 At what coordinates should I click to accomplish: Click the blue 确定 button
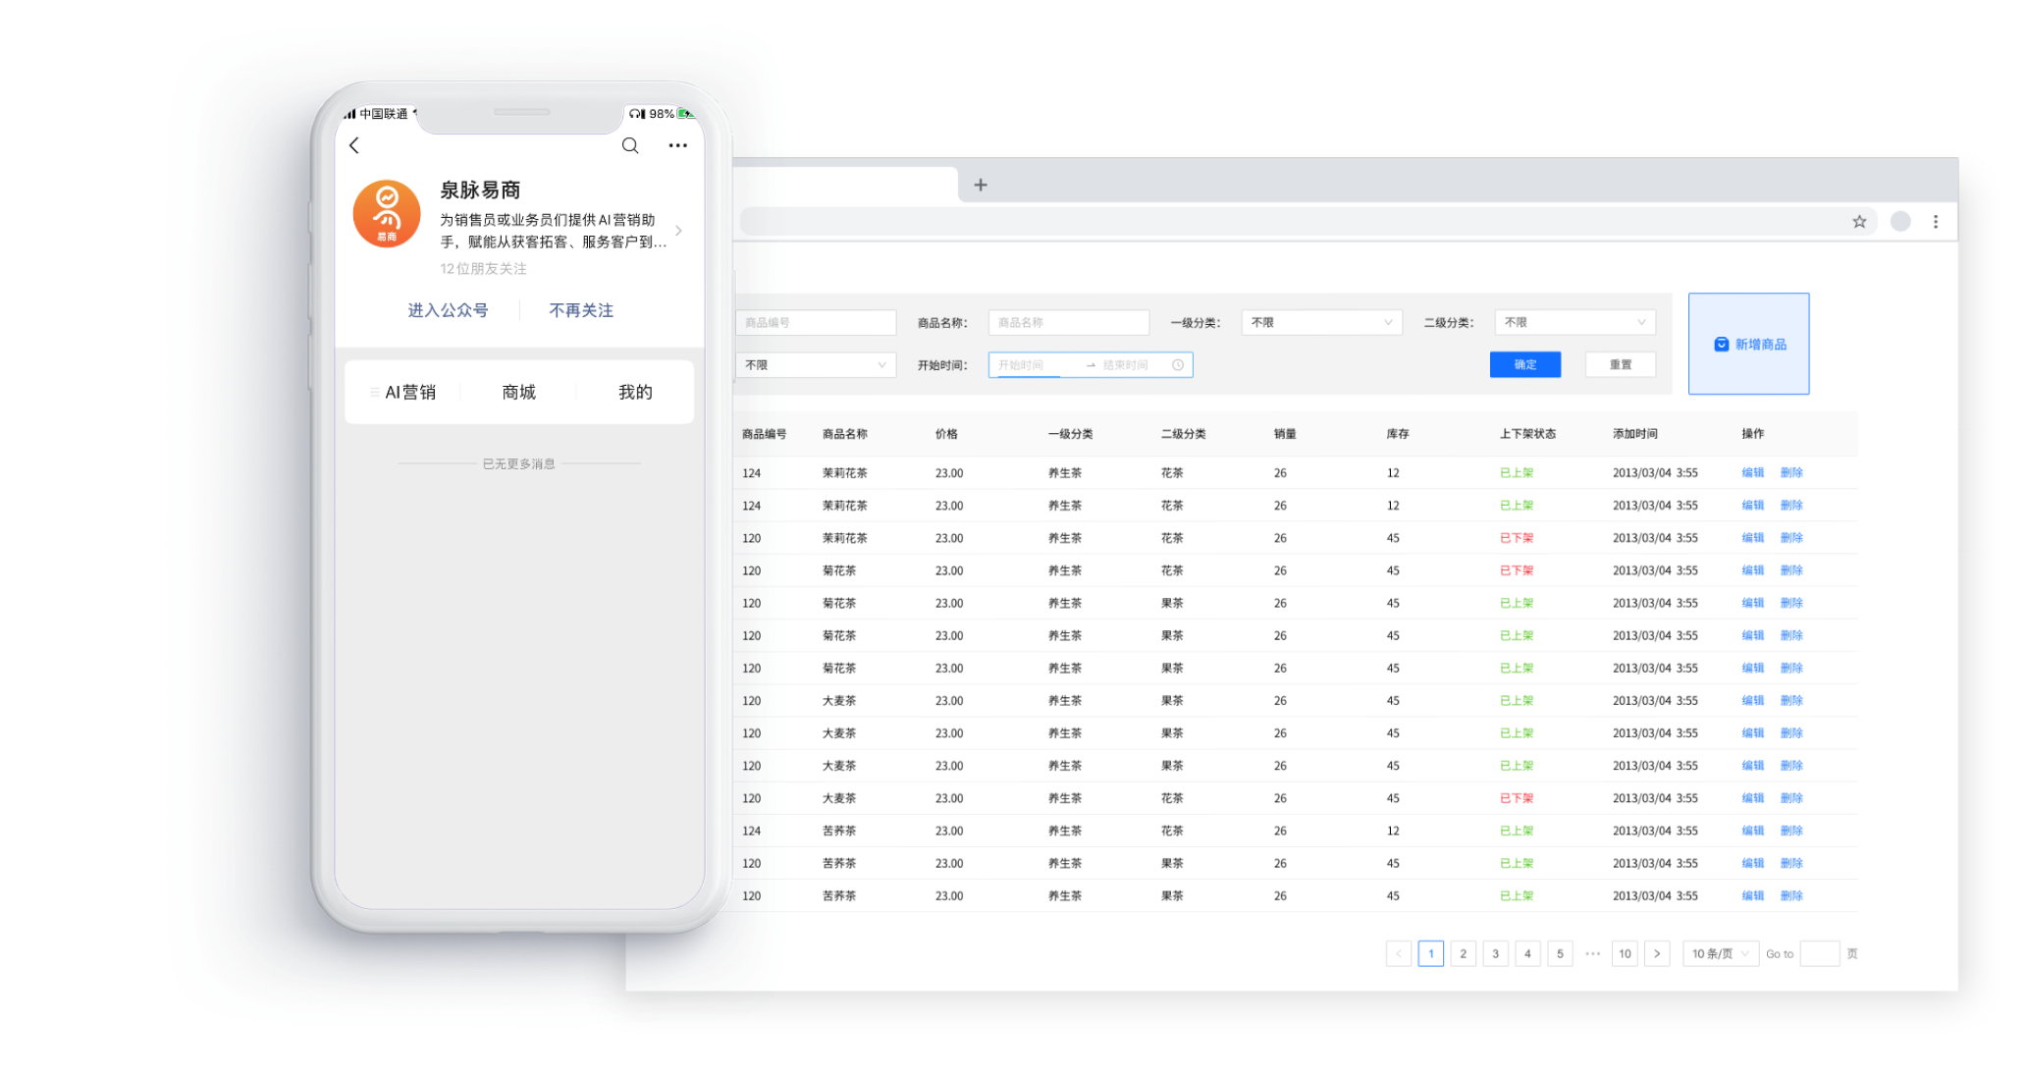coord(1524,364)
